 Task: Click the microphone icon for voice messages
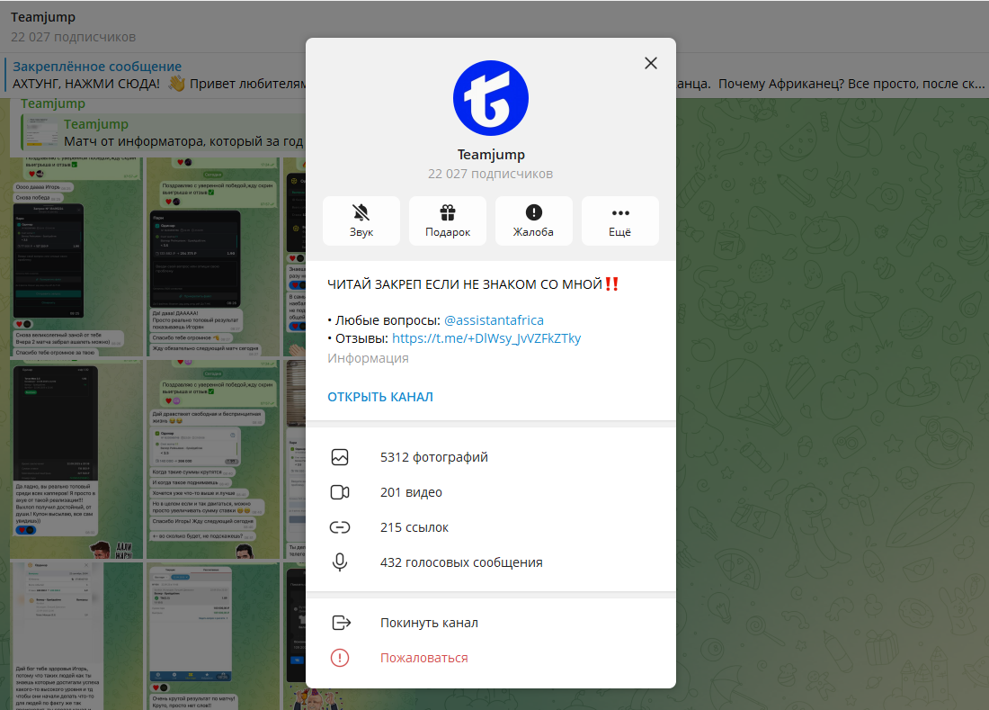[340, 562]
